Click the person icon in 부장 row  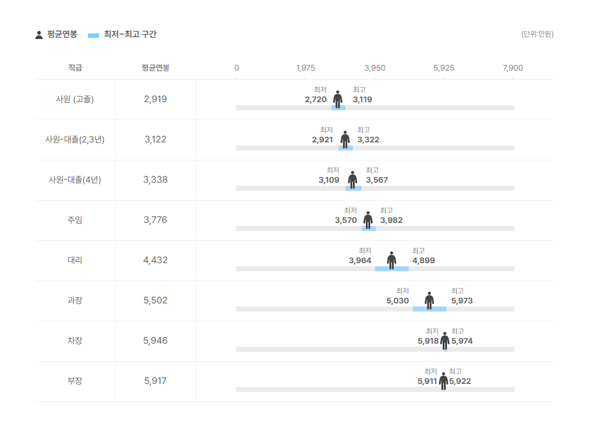coord(443,381)
